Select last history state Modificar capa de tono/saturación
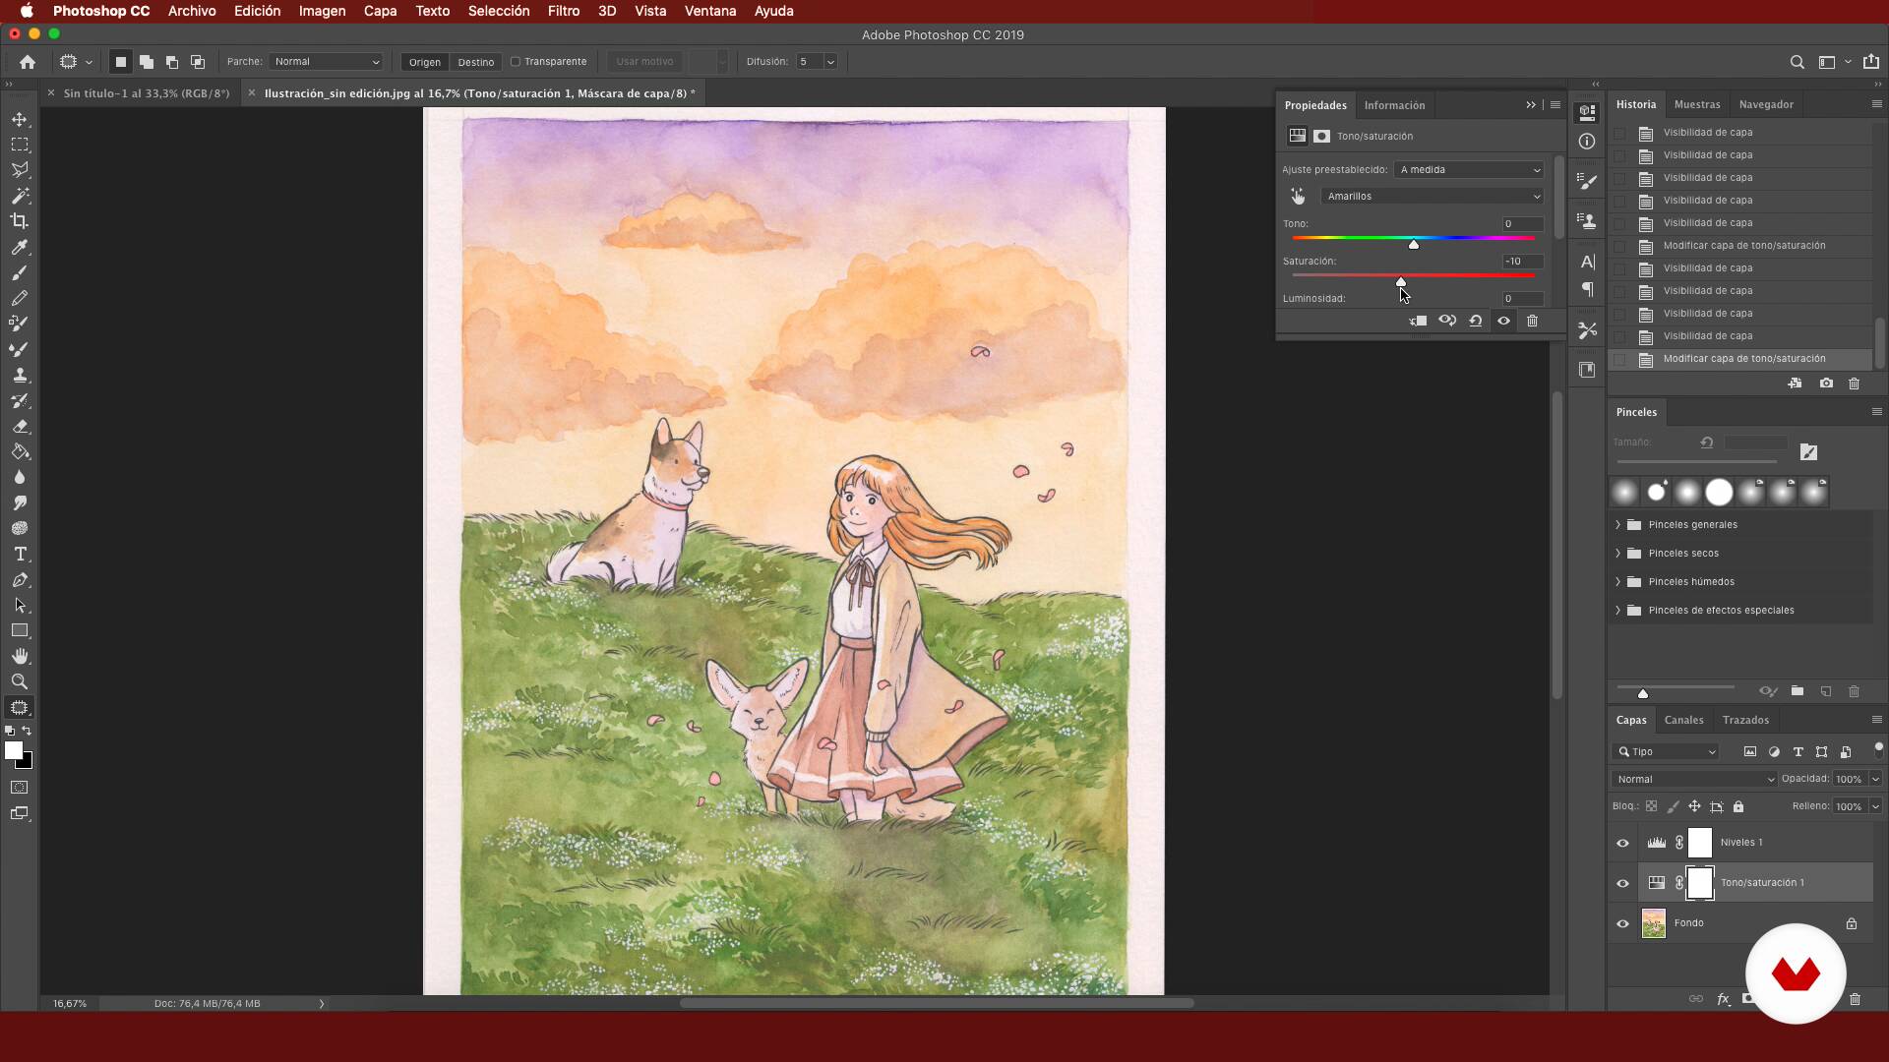The width and height of the screenshot is (1889, 1062). pos(1740,359)
